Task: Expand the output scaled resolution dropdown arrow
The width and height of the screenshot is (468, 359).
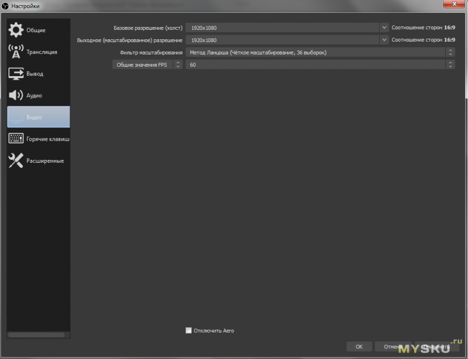Action: [384, 40]
